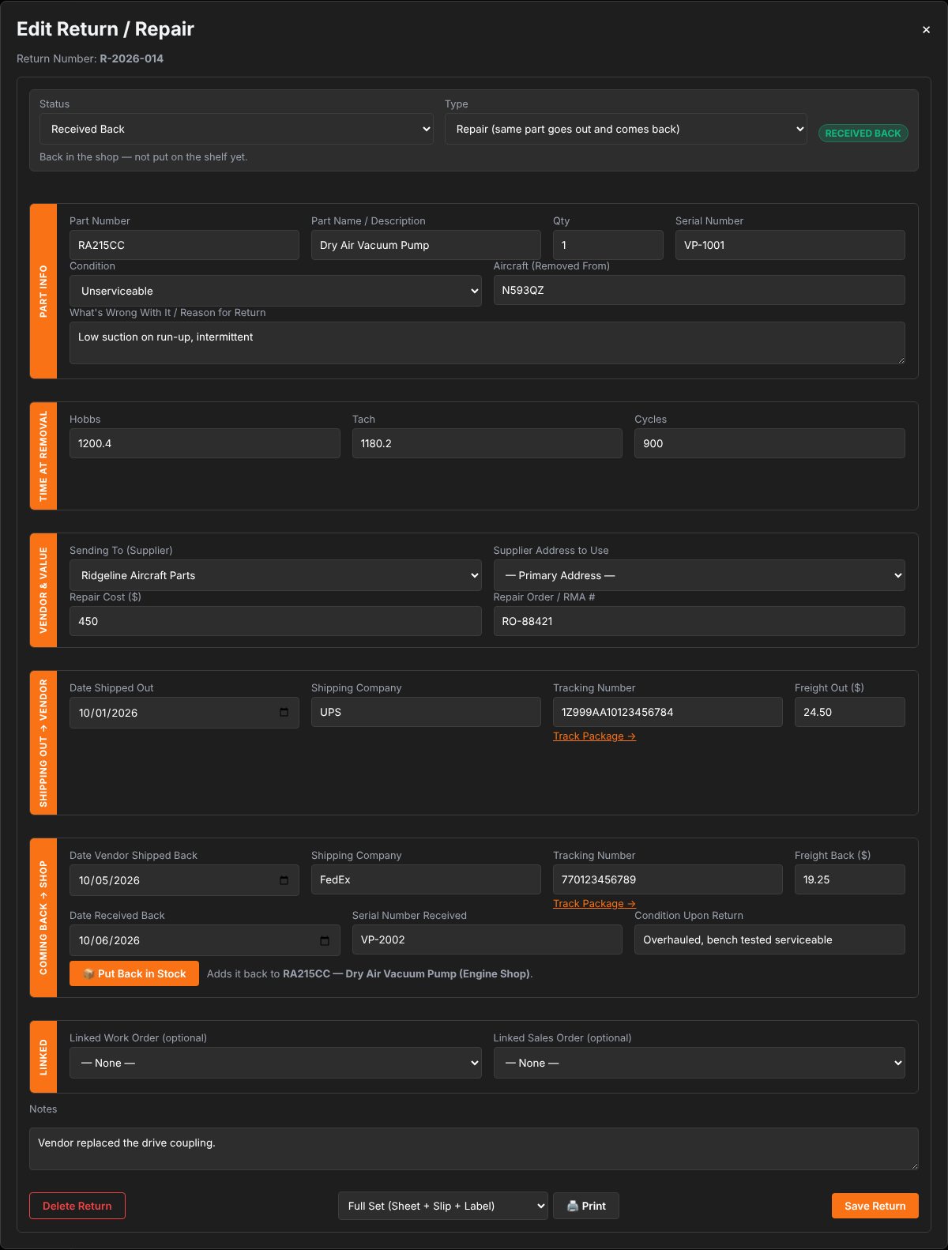This screenshot has height=1250, width=948.
Task: Click the Put Back in Stock button
Action: [134, 973]
